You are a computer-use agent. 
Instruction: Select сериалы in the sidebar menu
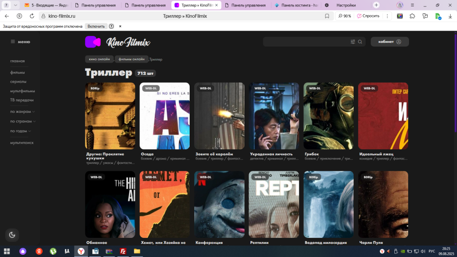pyautogui.click(x=18, y=82)
